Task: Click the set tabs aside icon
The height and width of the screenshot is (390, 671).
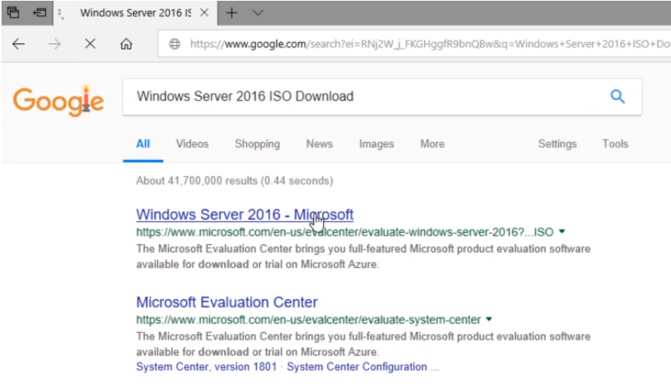Action: click(x=40, y=12)
